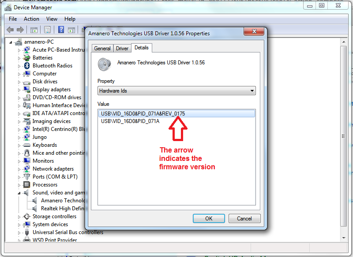Select the Details tab
Image resolution: width=353 pixels, height=257 pixels.
pos(142,48)
